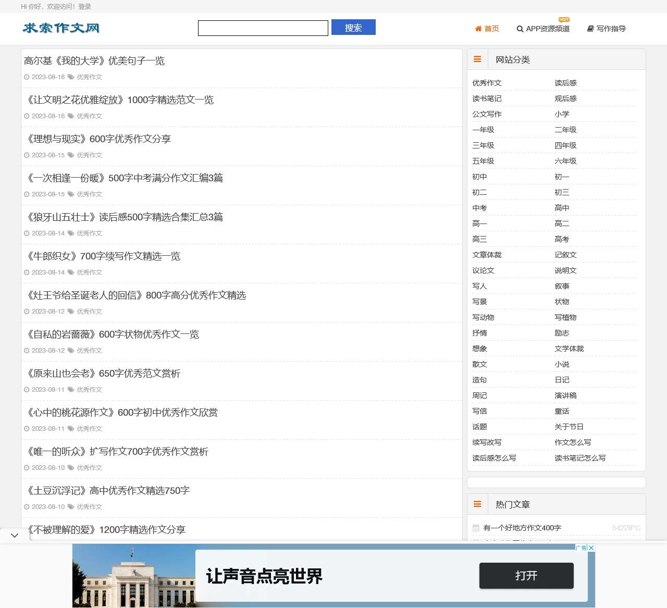
Task: Select the 日记 category
Action: [x=562, y=380]
